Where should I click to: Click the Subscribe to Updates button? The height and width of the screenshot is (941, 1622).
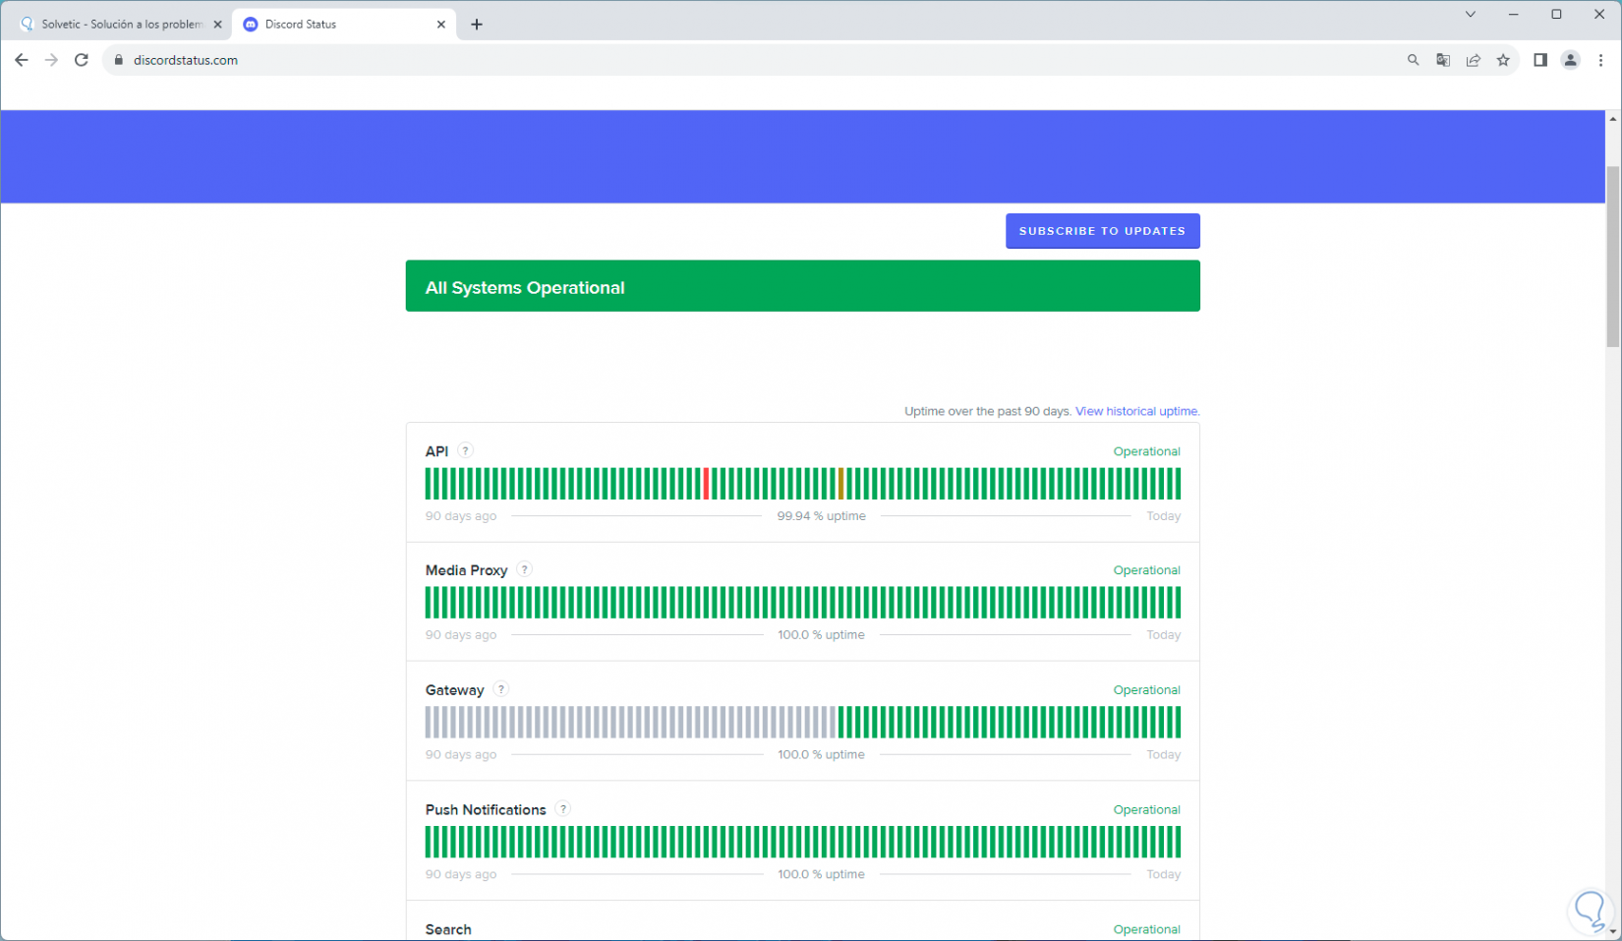click(1103, 231)
